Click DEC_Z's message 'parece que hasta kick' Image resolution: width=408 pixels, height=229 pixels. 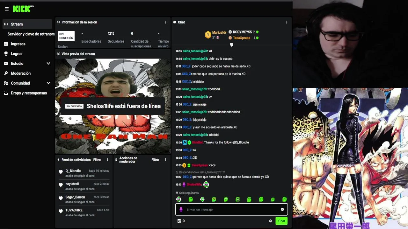pyautogui.click(x=231, y=177)
